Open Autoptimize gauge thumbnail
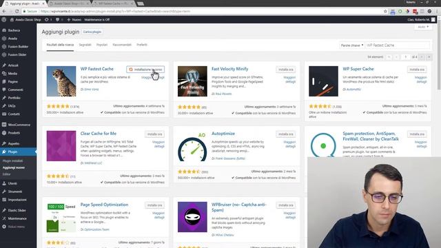441x248 pixels. [192, 146]
